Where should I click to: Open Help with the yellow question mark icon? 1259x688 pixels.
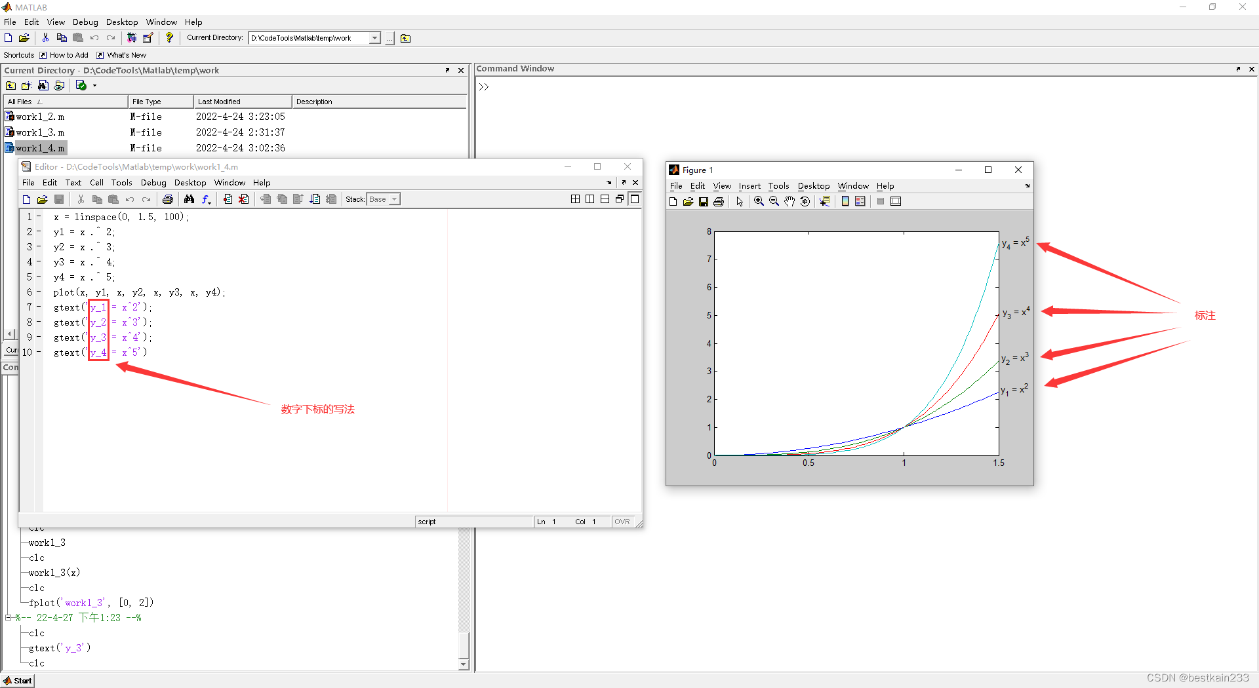169,38
